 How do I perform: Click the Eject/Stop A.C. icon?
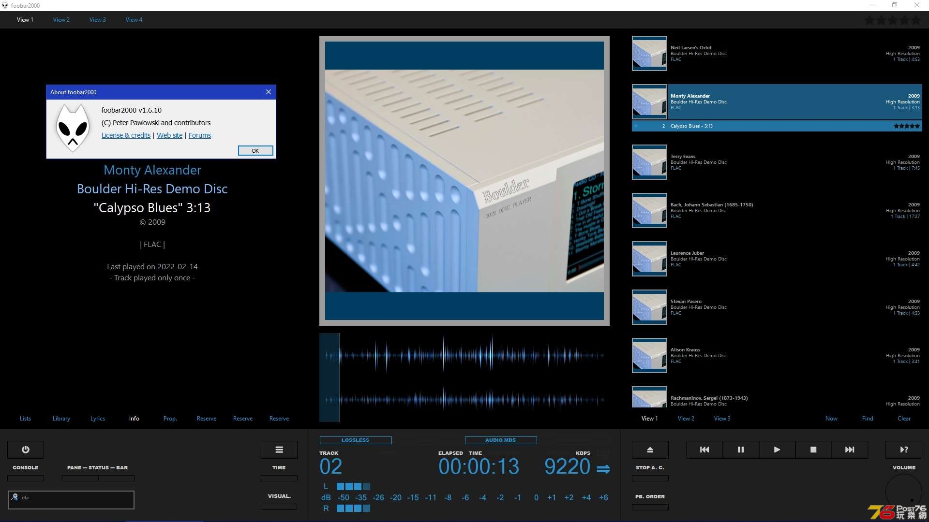[x=649, y=449]
